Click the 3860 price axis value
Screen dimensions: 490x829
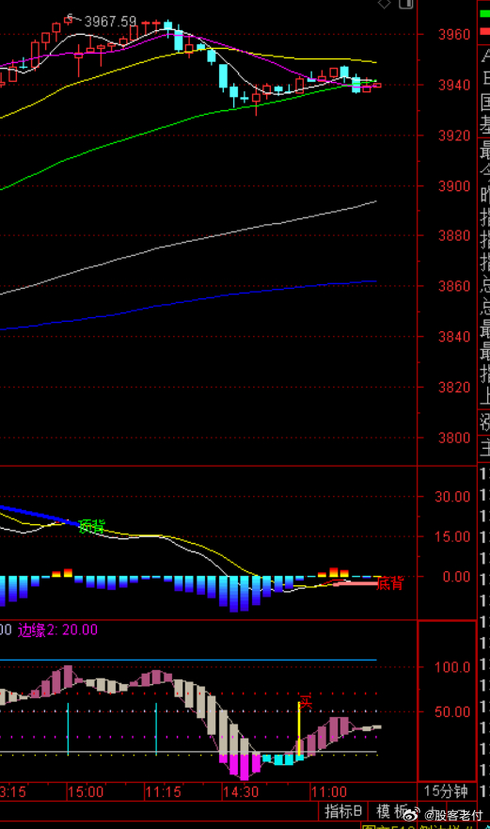pos(454,286)
